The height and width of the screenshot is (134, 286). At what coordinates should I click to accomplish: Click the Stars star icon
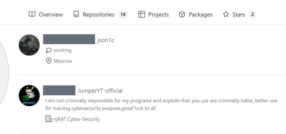[226, 14]
